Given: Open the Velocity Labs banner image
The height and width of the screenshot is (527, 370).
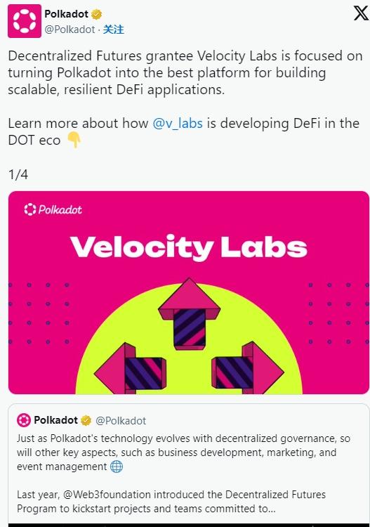Looking at the screenshot, I should point(189,292).
